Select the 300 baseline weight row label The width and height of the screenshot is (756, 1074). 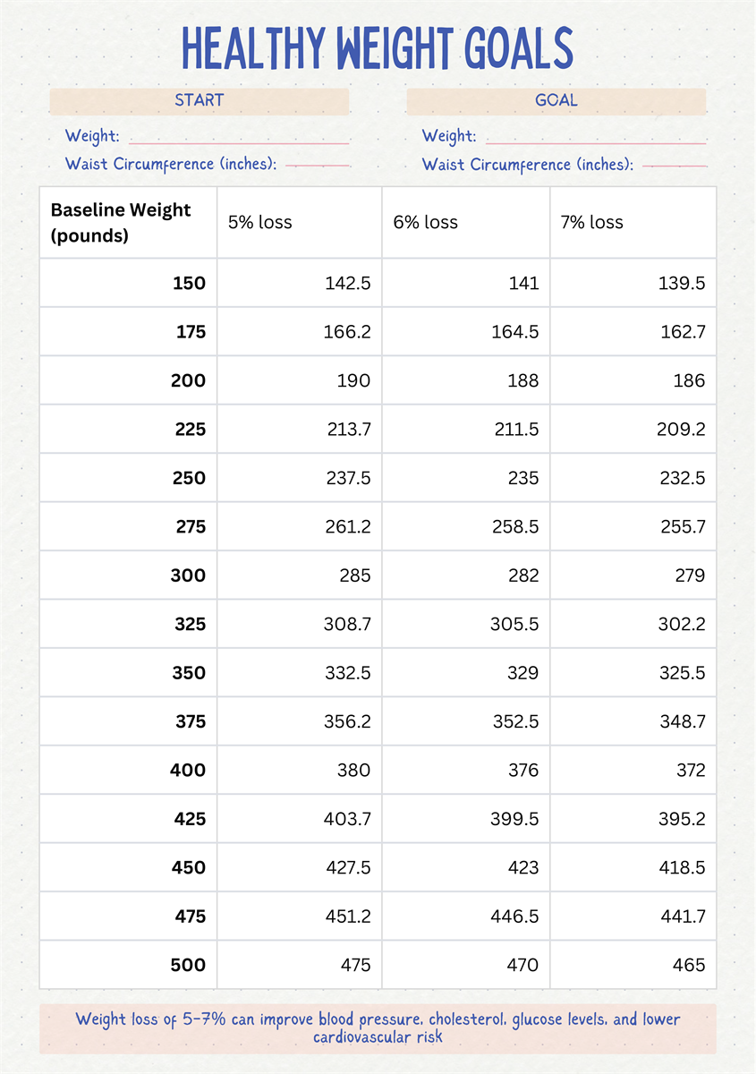[x=188, y=575]
